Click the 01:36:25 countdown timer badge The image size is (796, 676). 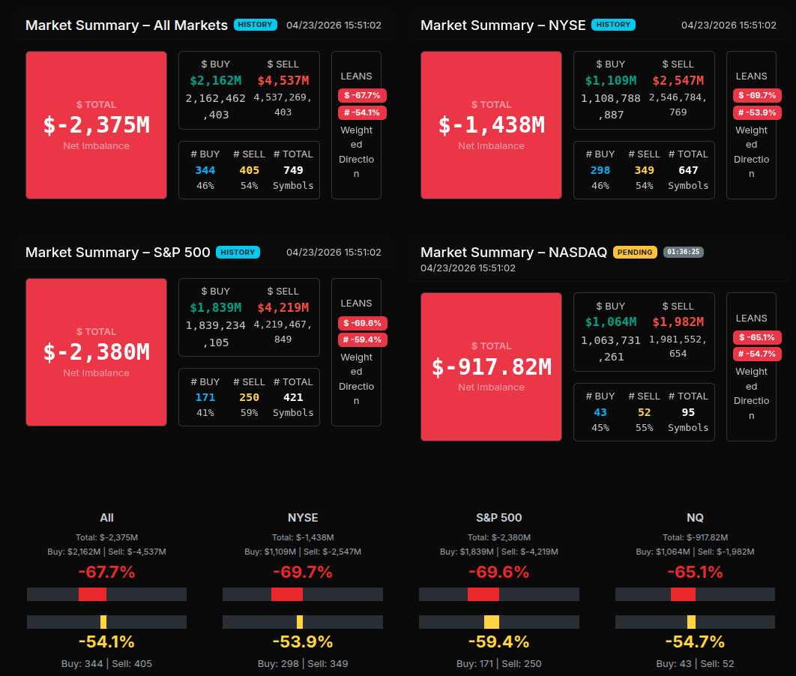pyautogui.click(x=683, y=253)
